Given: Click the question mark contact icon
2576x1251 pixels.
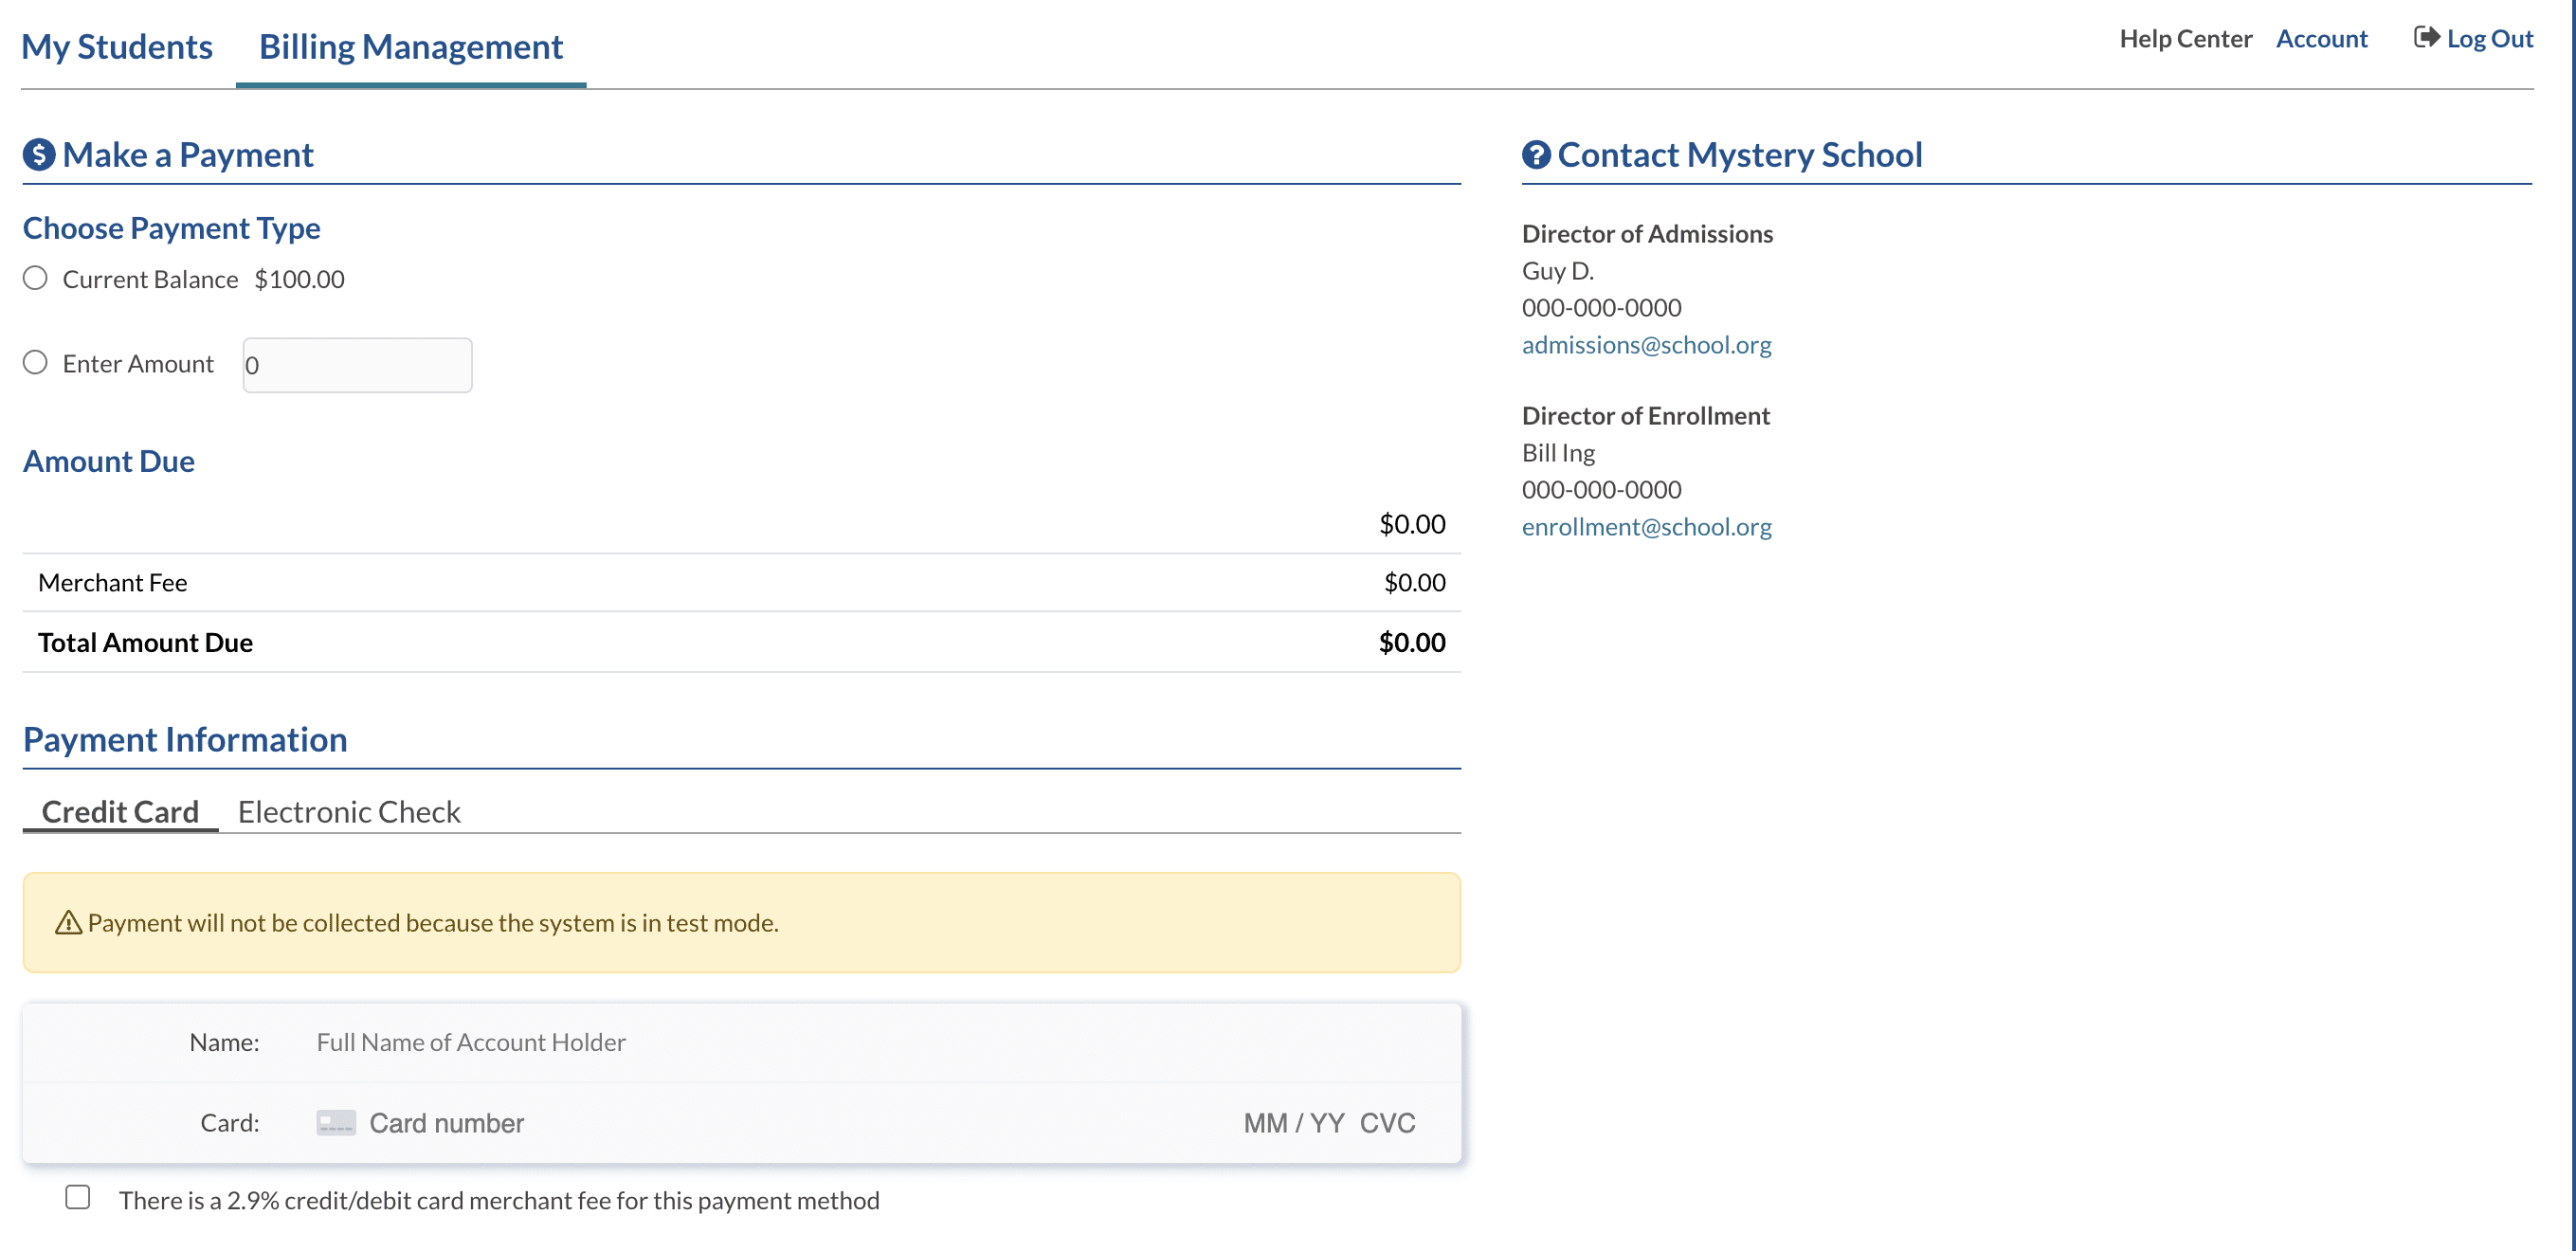Looking at the screenshot, I should tap(1536, 155).
